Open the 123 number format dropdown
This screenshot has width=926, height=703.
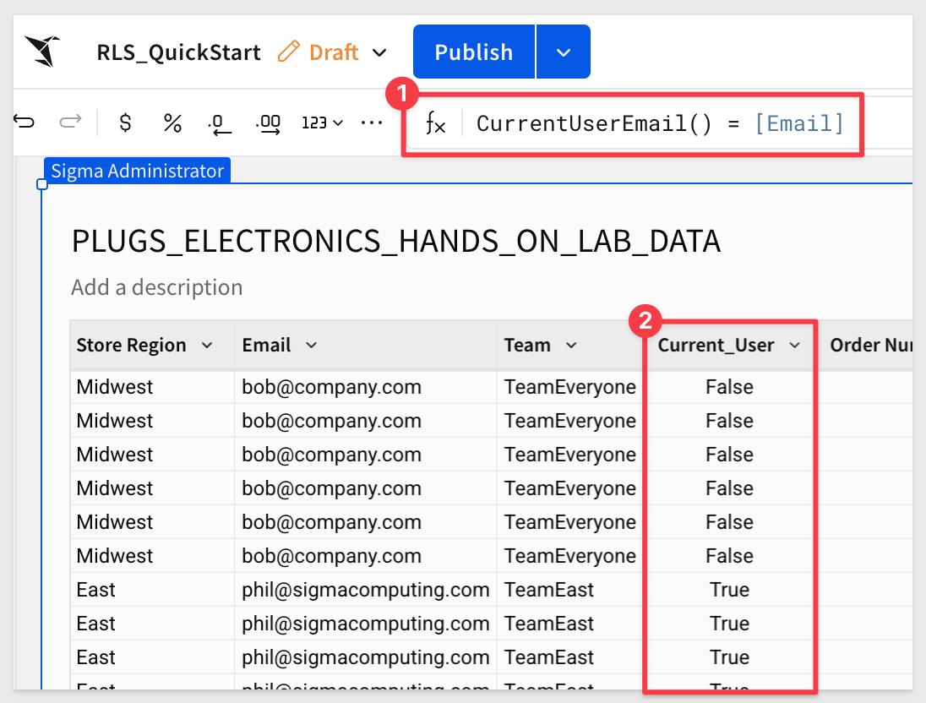pyautogui.click(x=322, y=123)
